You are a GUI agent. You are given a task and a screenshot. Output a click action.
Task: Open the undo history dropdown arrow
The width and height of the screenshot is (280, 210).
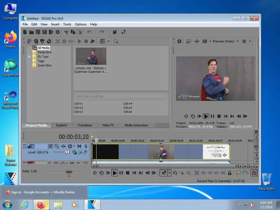click(x=95, y=32)
